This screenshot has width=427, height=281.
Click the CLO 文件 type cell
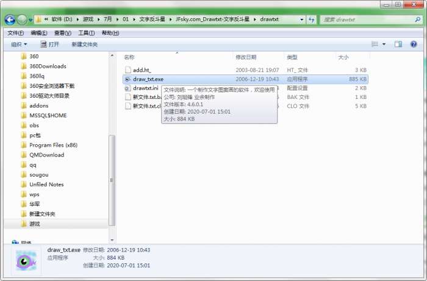point(298,106)
